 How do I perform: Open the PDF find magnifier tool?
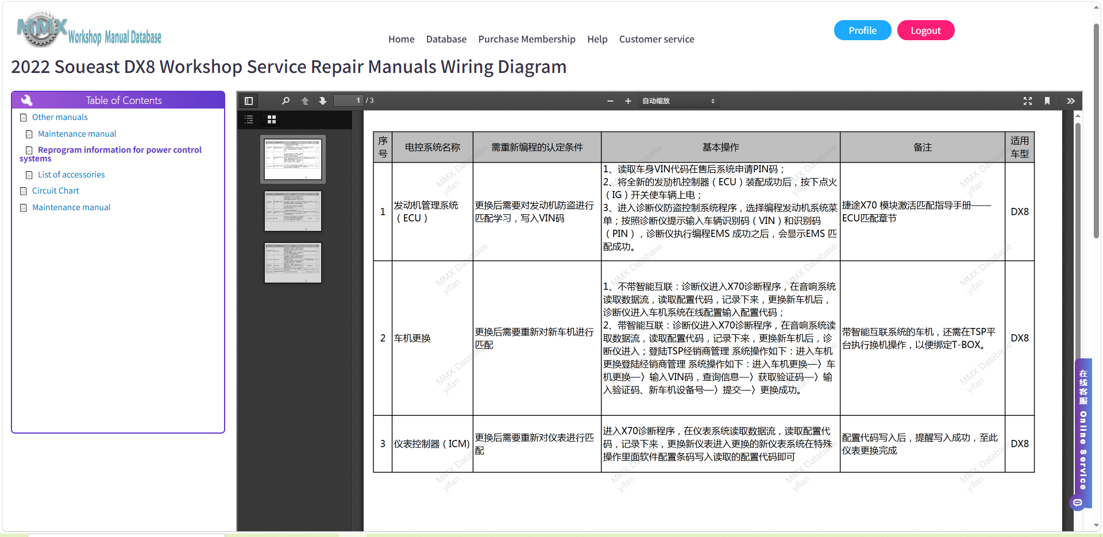click(286, 101)
